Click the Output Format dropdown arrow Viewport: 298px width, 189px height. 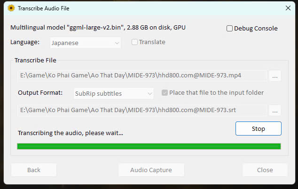(149, 93)
